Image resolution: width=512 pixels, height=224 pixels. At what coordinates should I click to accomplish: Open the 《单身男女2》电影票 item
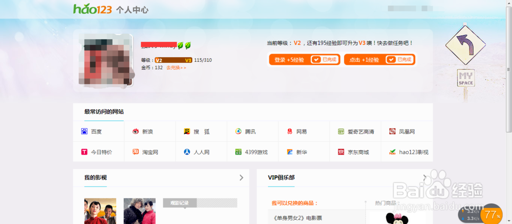[296, 218]
